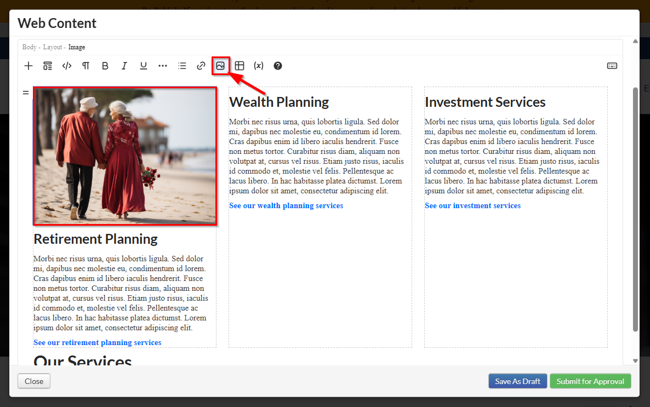
Task: Click the drag handle beside the image
Action: point(26,93)
